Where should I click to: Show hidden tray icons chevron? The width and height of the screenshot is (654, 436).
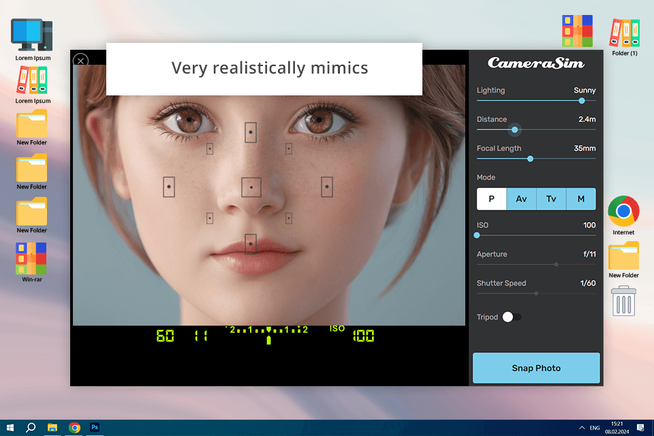click(x=582, y=428)
